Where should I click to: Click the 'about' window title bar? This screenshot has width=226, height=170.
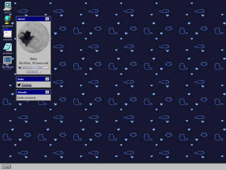click(x=33, y=19)
